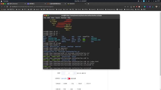Open the File menu in the terminal window

pos(45,18)
